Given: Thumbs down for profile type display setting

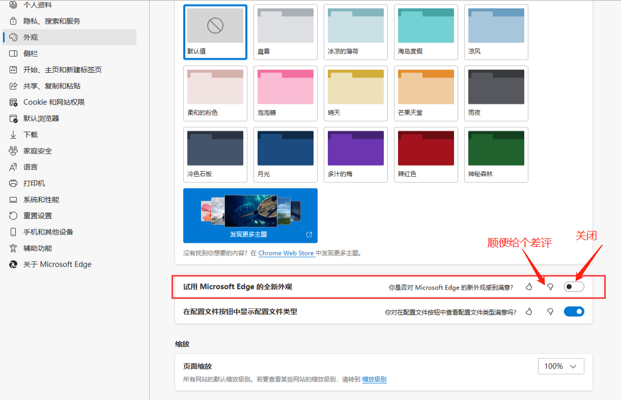Looking at the screenshot, I should coord(550,311).
